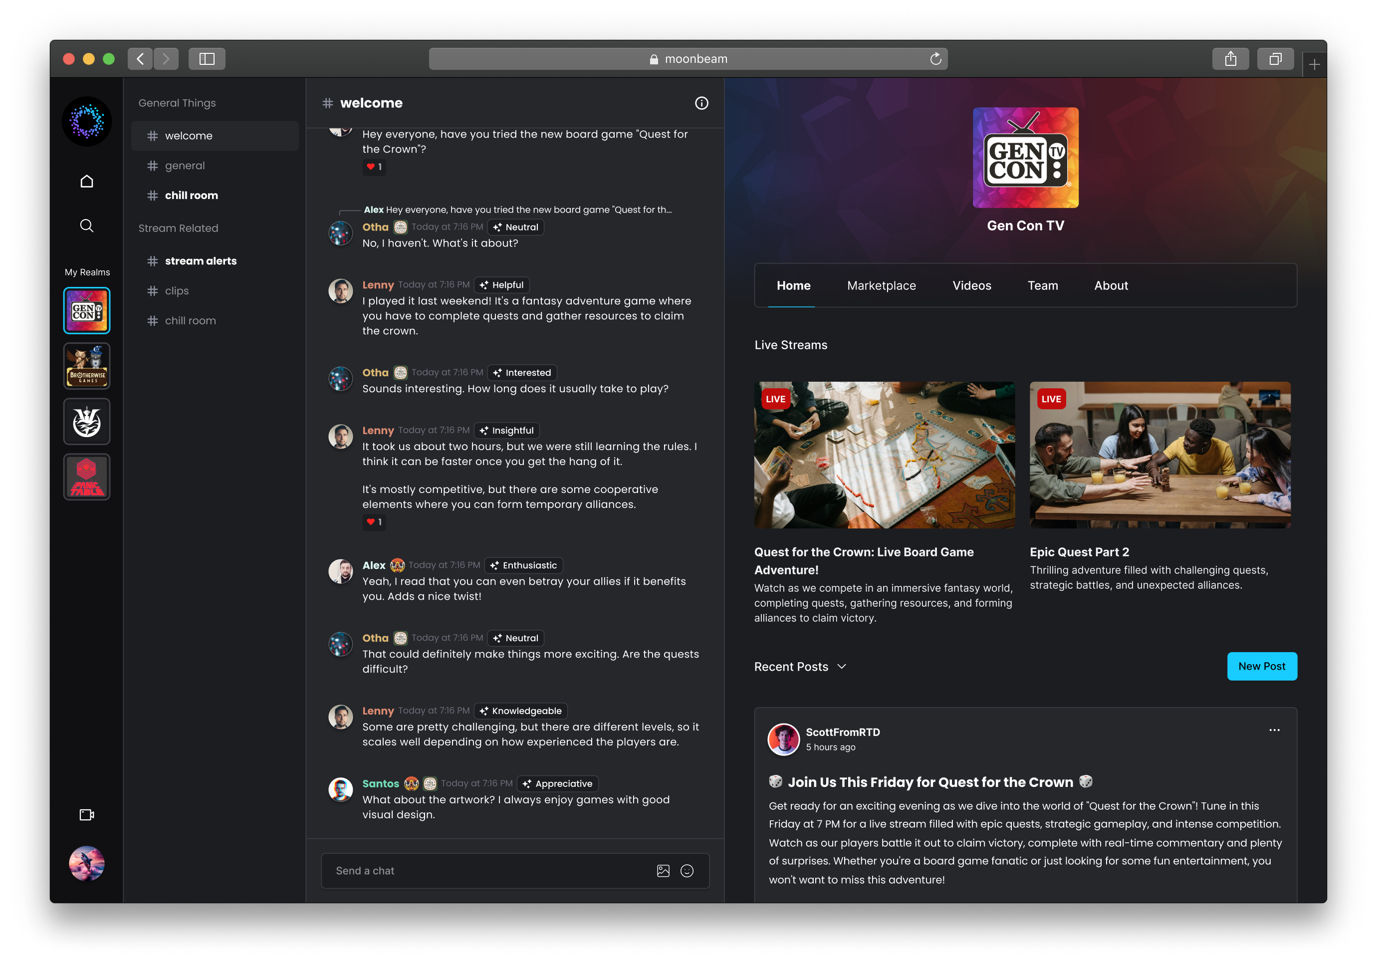Viewport: 1377px width, 963px height.
Task: Collapse the Stream Related channel group
Action: point(178,228)
